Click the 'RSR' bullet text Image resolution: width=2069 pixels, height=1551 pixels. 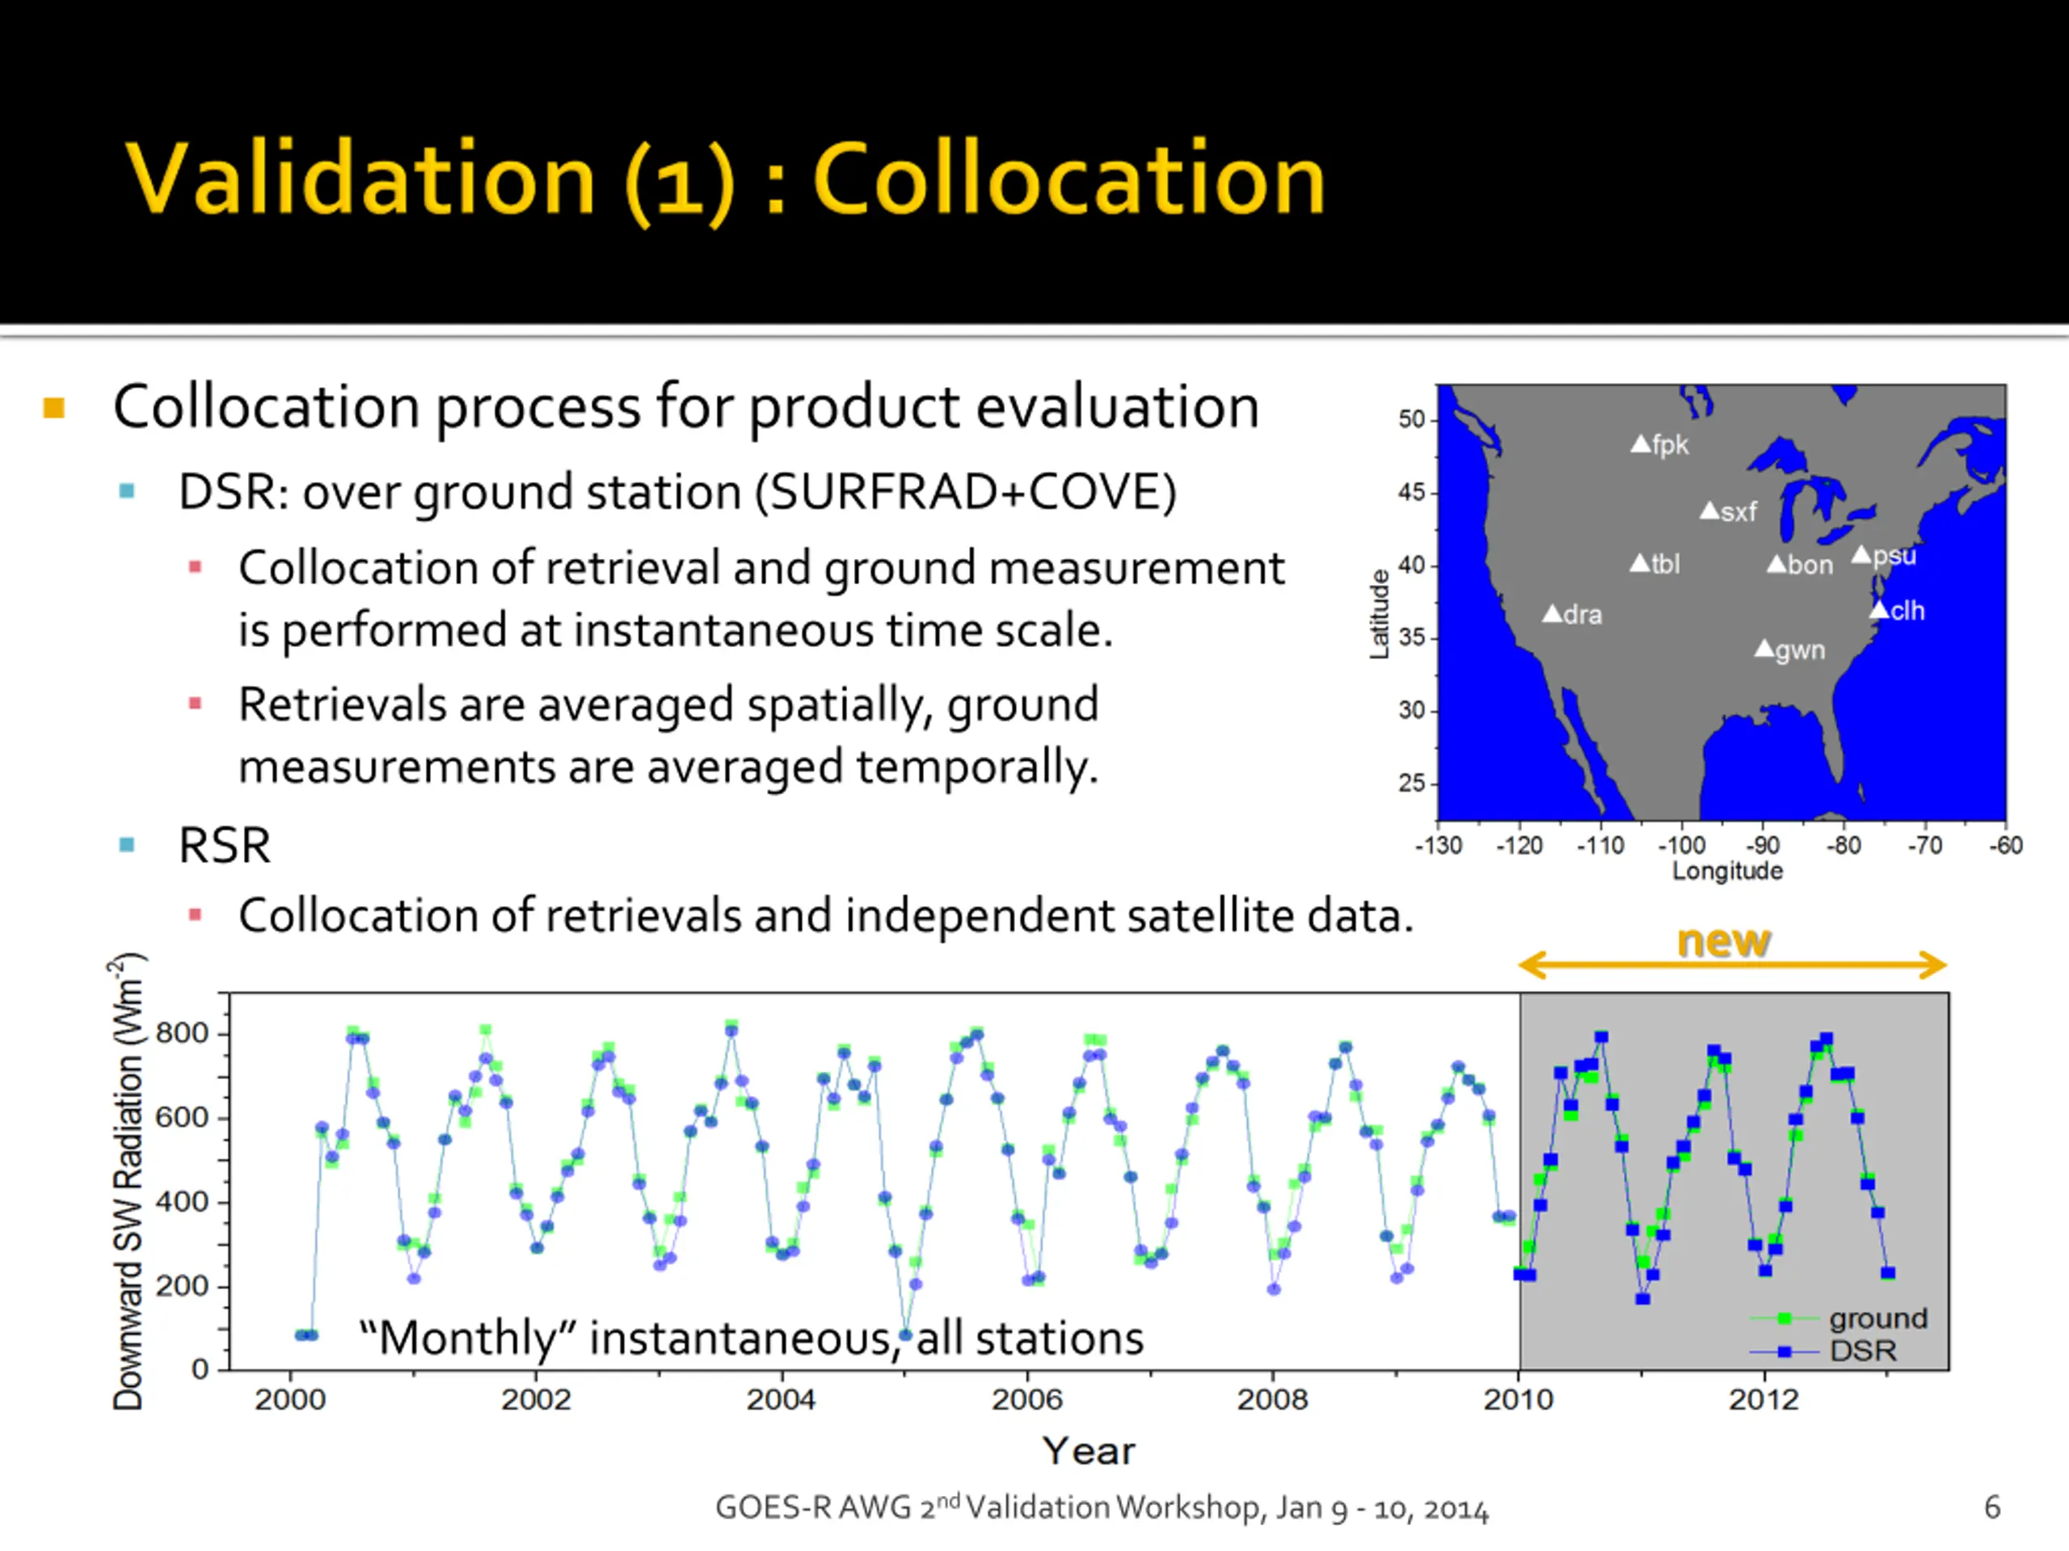225,846
